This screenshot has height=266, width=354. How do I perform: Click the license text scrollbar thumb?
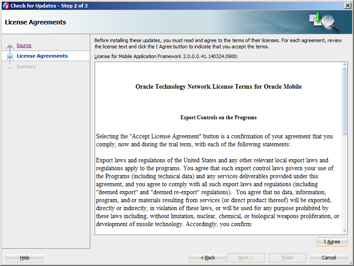pos(345,102)
